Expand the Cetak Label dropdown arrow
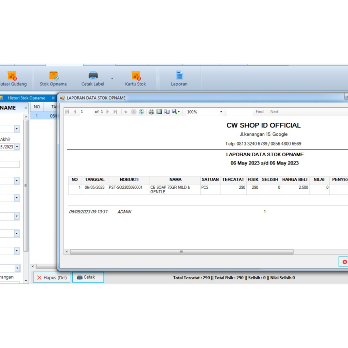Screen dimensions: 348x348 click(112, 78)
